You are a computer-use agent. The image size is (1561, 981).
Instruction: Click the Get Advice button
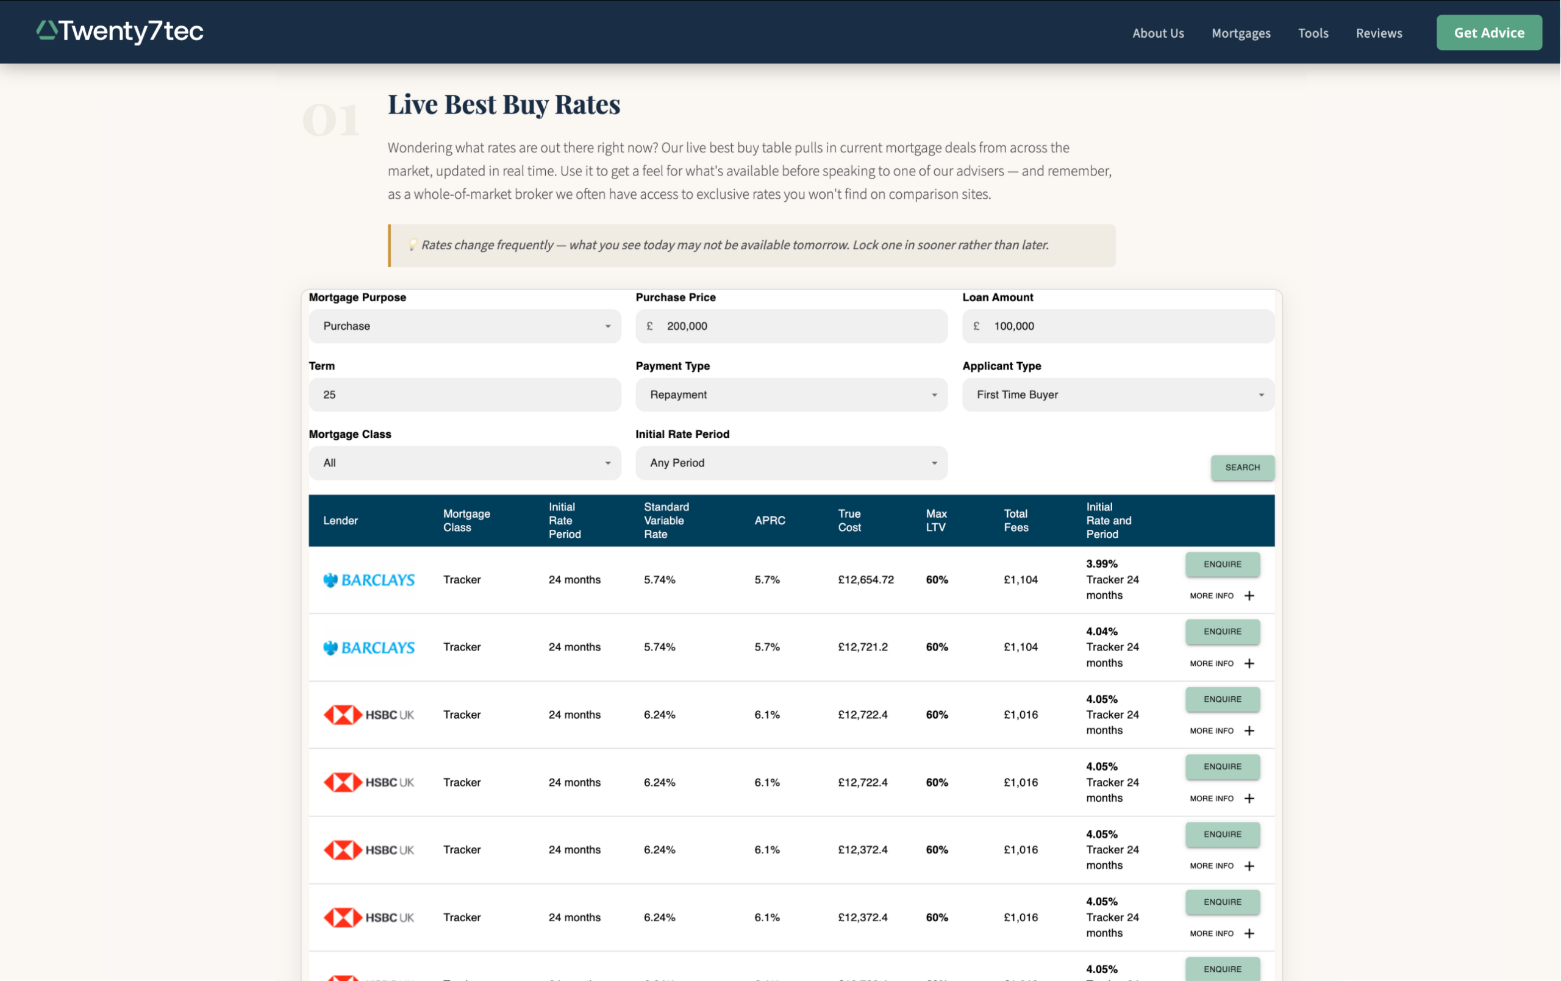1489,32
